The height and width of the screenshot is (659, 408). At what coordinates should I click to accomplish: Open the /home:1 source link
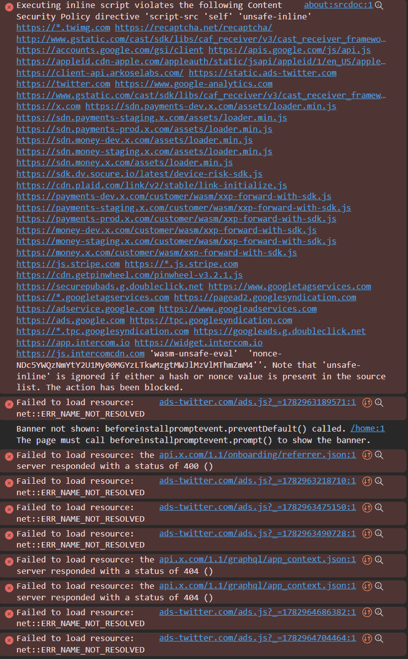pyautogui.click(x=367, y=428)
